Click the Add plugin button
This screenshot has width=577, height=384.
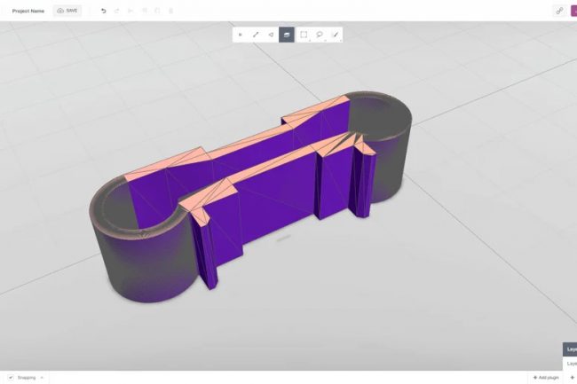pos(546,377)
